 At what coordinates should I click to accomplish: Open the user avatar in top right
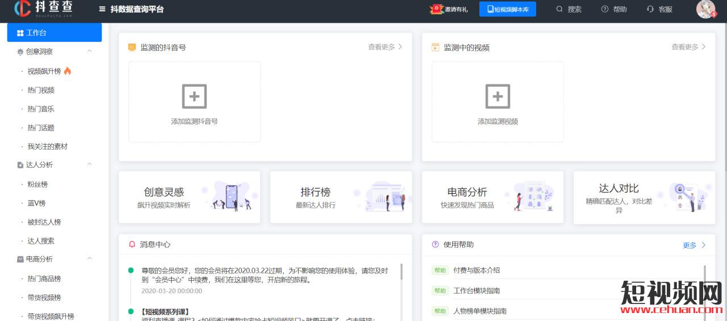tap(705, 9)
